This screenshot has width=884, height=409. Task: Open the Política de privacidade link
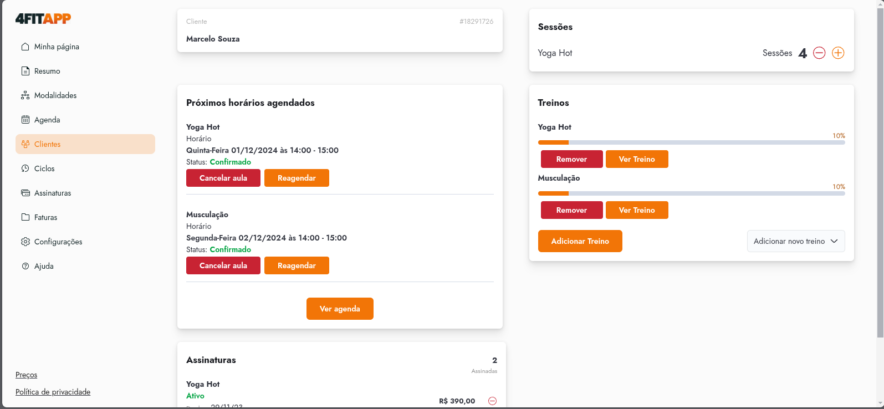[x=53, y=392]
